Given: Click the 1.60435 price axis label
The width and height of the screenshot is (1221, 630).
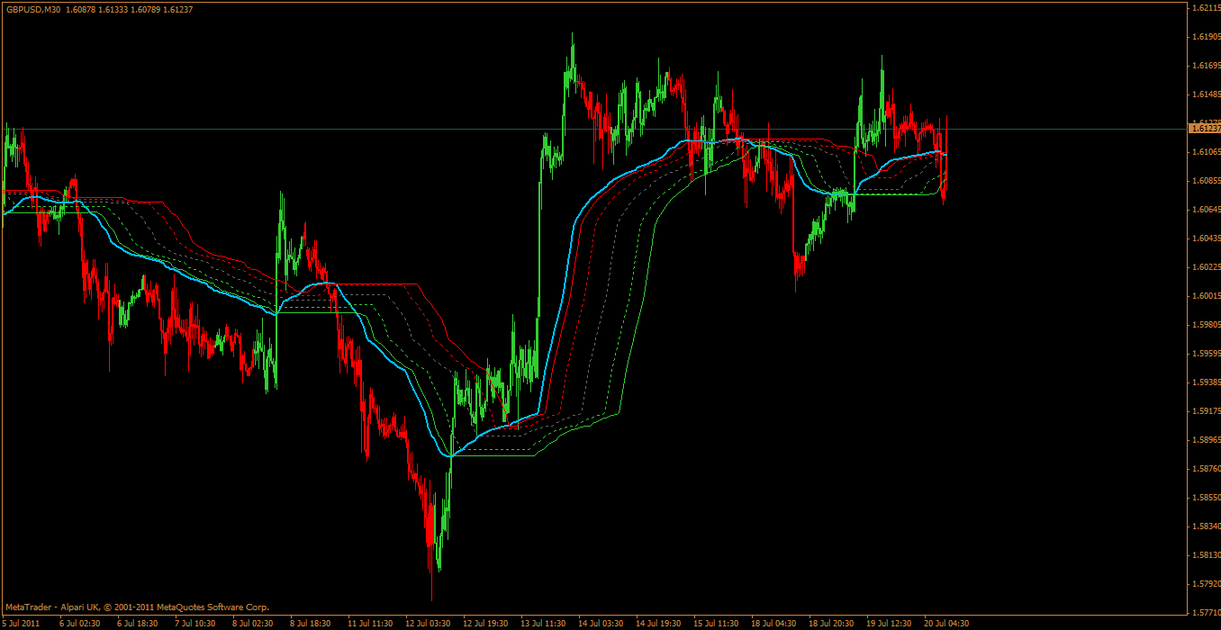Looking at the screenshot, I should 1205,238.
